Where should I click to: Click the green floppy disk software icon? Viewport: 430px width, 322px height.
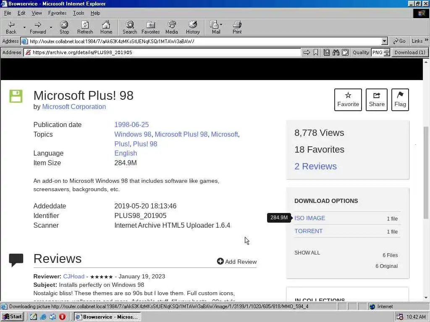[x=16, y=96]
